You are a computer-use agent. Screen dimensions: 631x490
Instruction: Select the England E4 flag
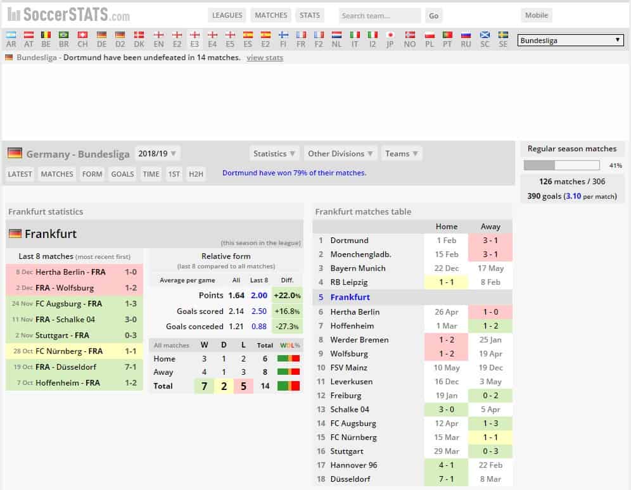pyautogui.click(x=212, y=35)
